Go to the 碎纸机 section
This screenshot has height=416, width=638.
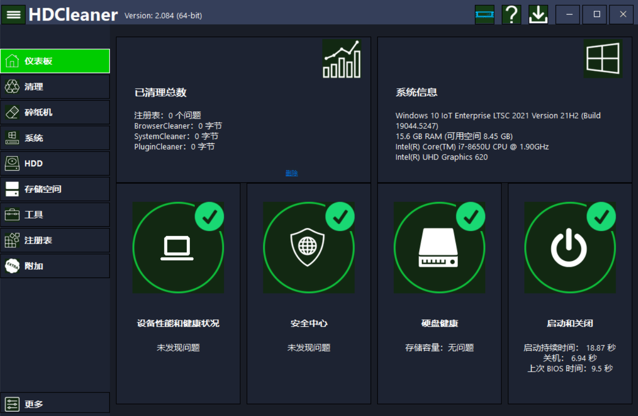tap(55, 112)
